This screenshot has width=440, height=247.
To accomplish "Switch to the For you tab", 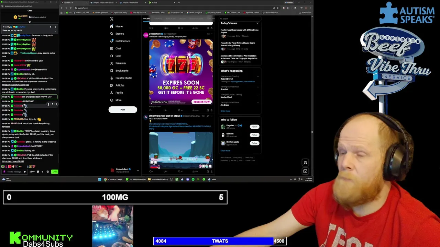I will click(x=147, y=19).
